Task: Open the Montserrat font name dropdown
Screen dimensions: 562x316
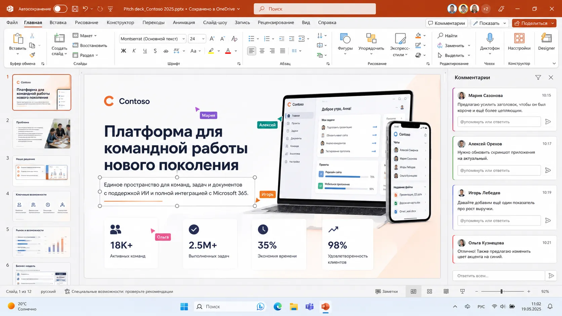Action: point(184,39)
